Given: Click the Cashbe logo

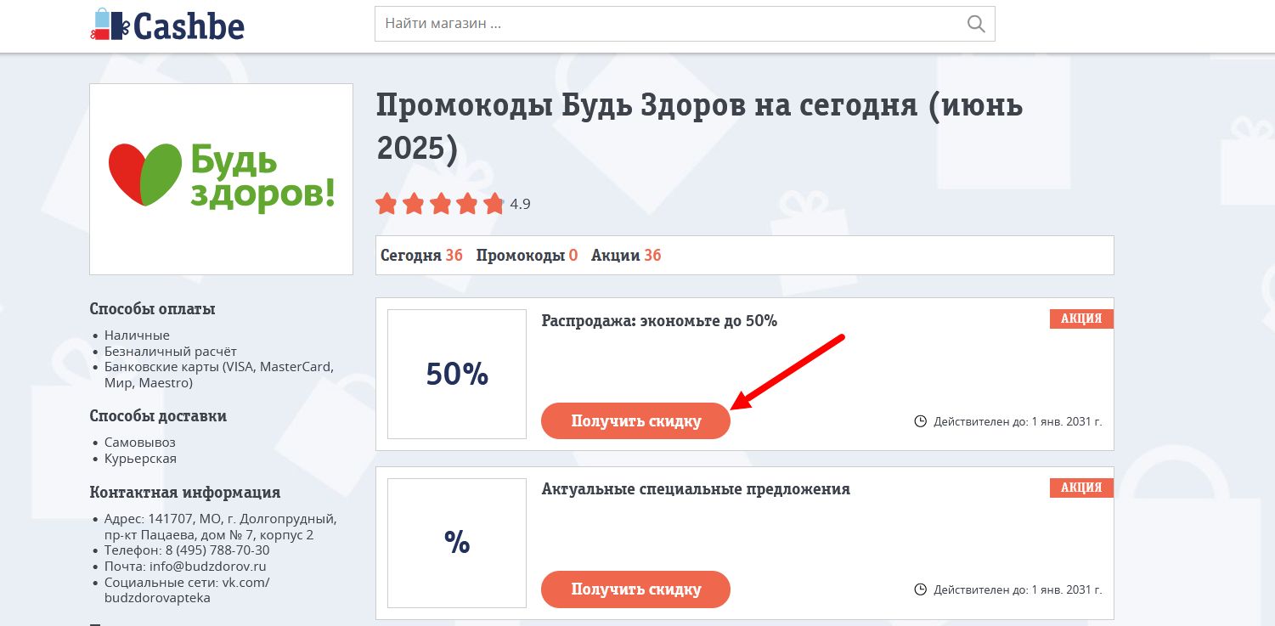Looking at the screenshot, I should (x=167, y=24).
